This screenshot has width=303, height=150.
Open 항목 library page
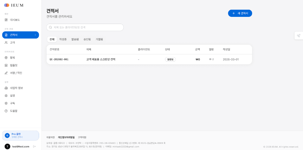pos(20,58)
